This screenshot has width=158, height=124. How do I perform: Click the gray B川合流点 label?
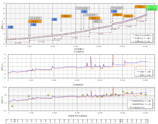(x=83, y=9)
